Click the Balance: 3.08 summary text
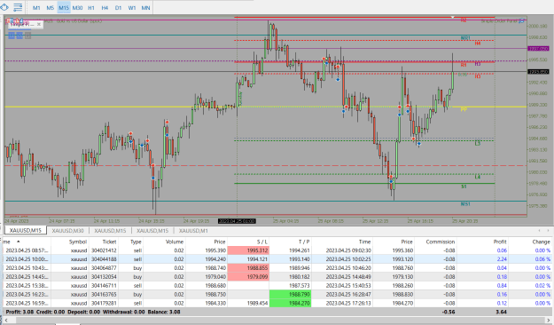Image resolution: width=554 pixels, height=325 pixels. click(x=165, y=313)
